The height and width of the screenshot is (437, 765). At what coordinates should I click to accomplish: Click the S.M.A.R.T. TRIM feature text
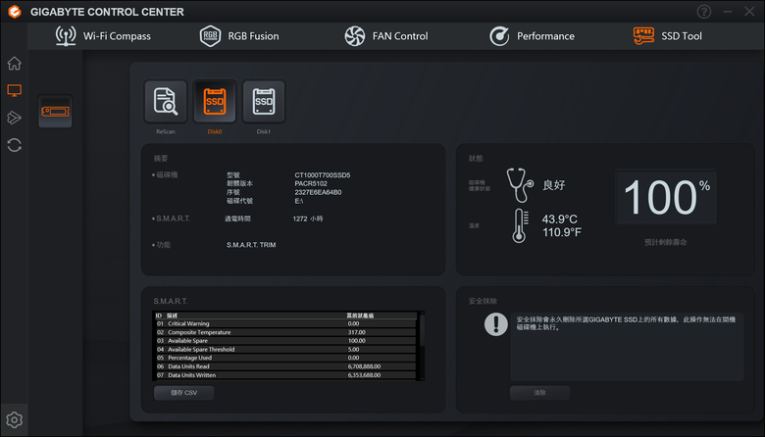tap(251, 245)
